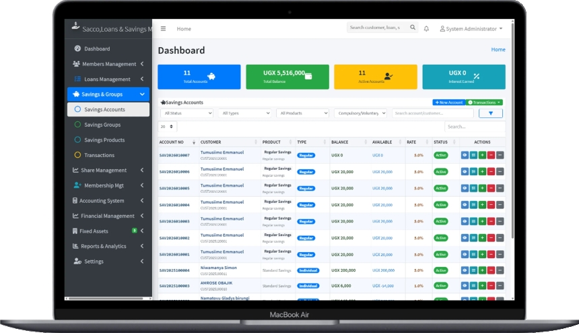Viewport: 579px width, 333px height.
Task: Click the blue filter funnel button
Action: point(490,114)
